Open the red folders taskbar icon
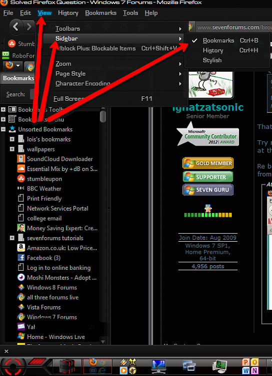This screenshot has height=376, width=272. tap(67, 367)
